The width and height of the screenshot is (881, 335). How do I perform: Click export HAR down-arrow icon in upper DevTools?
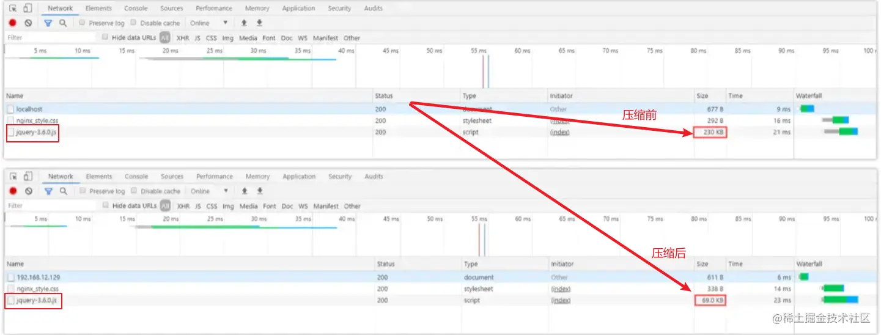259,23
